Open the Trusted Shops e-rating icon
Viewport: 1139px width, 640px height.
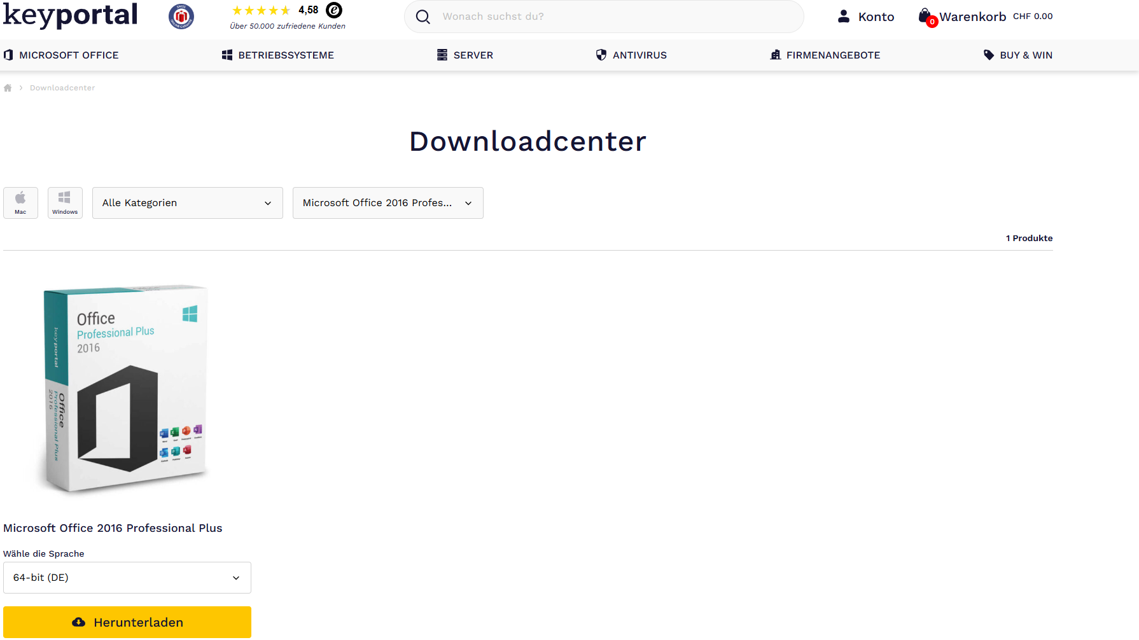(x=334, y=10)
